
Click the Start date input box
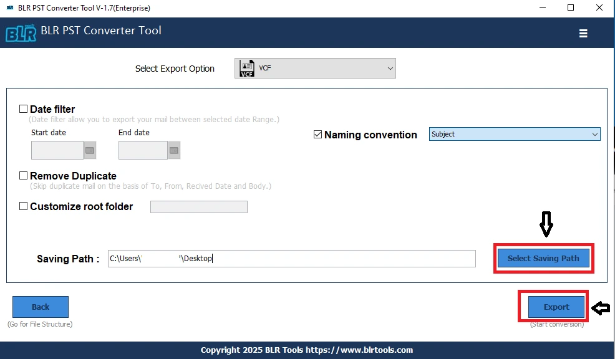tap(57, 150)
